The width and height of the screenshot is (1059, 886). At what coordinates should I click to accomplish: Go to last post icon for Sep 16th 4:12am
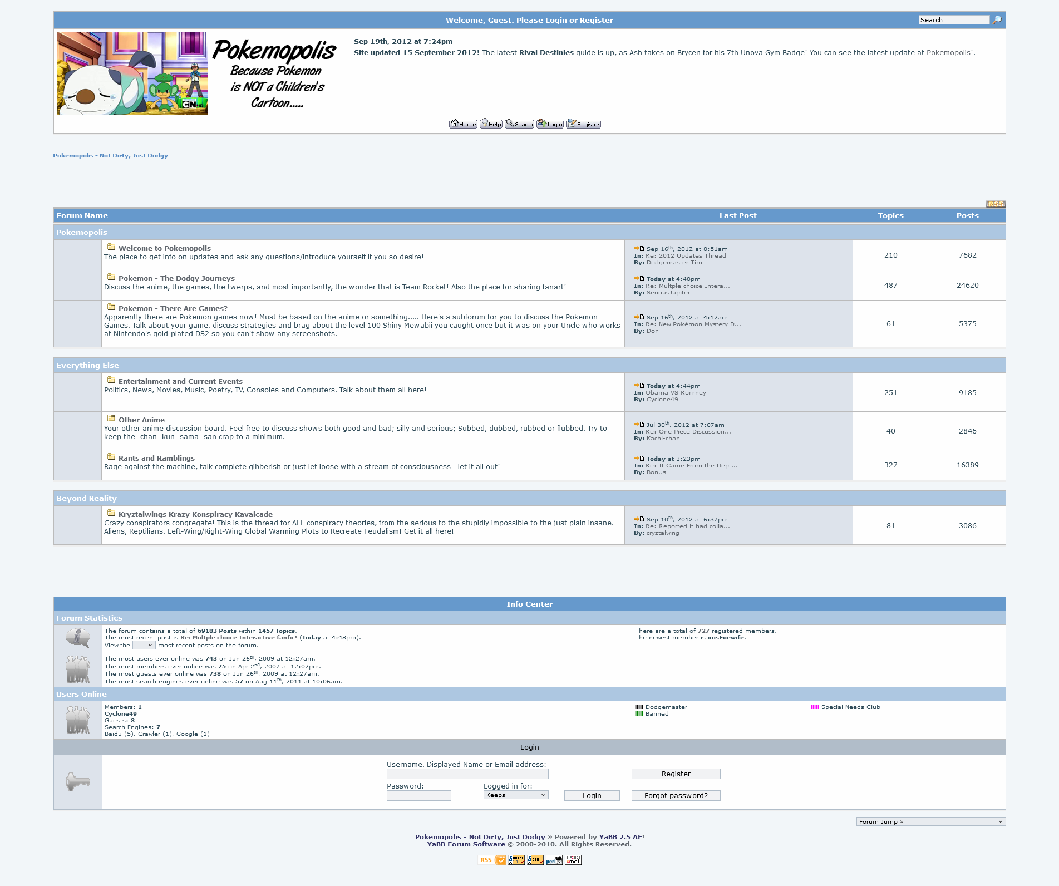(x=639, y=317)
